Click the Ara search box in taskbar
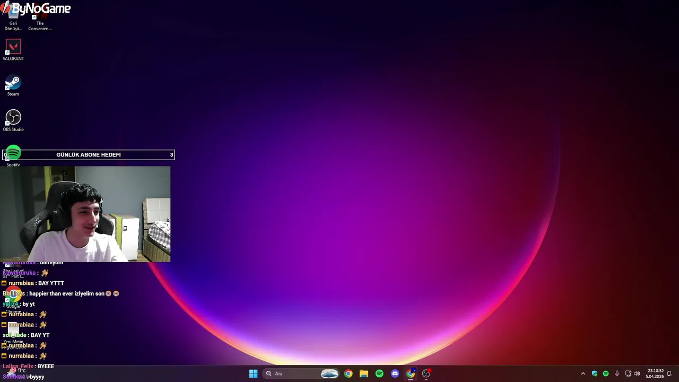 pyautogui.click(x=301, y=374)
